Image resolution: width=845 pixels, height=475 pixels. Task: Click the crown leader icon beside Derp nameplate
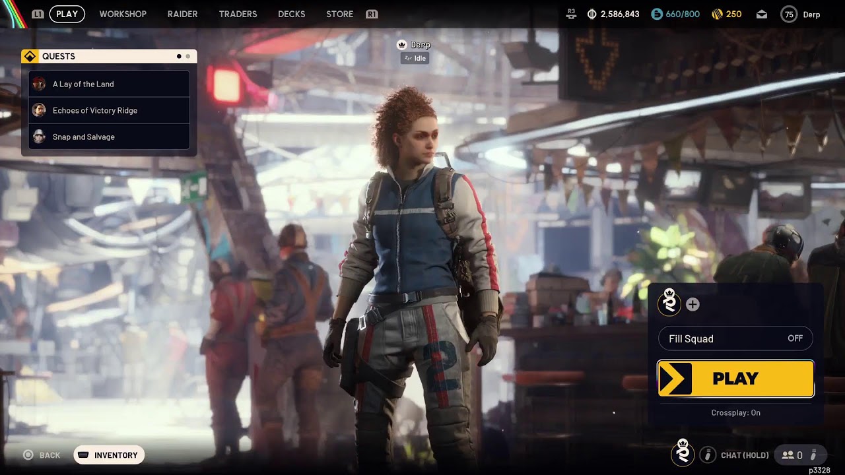tap(401, 45)
